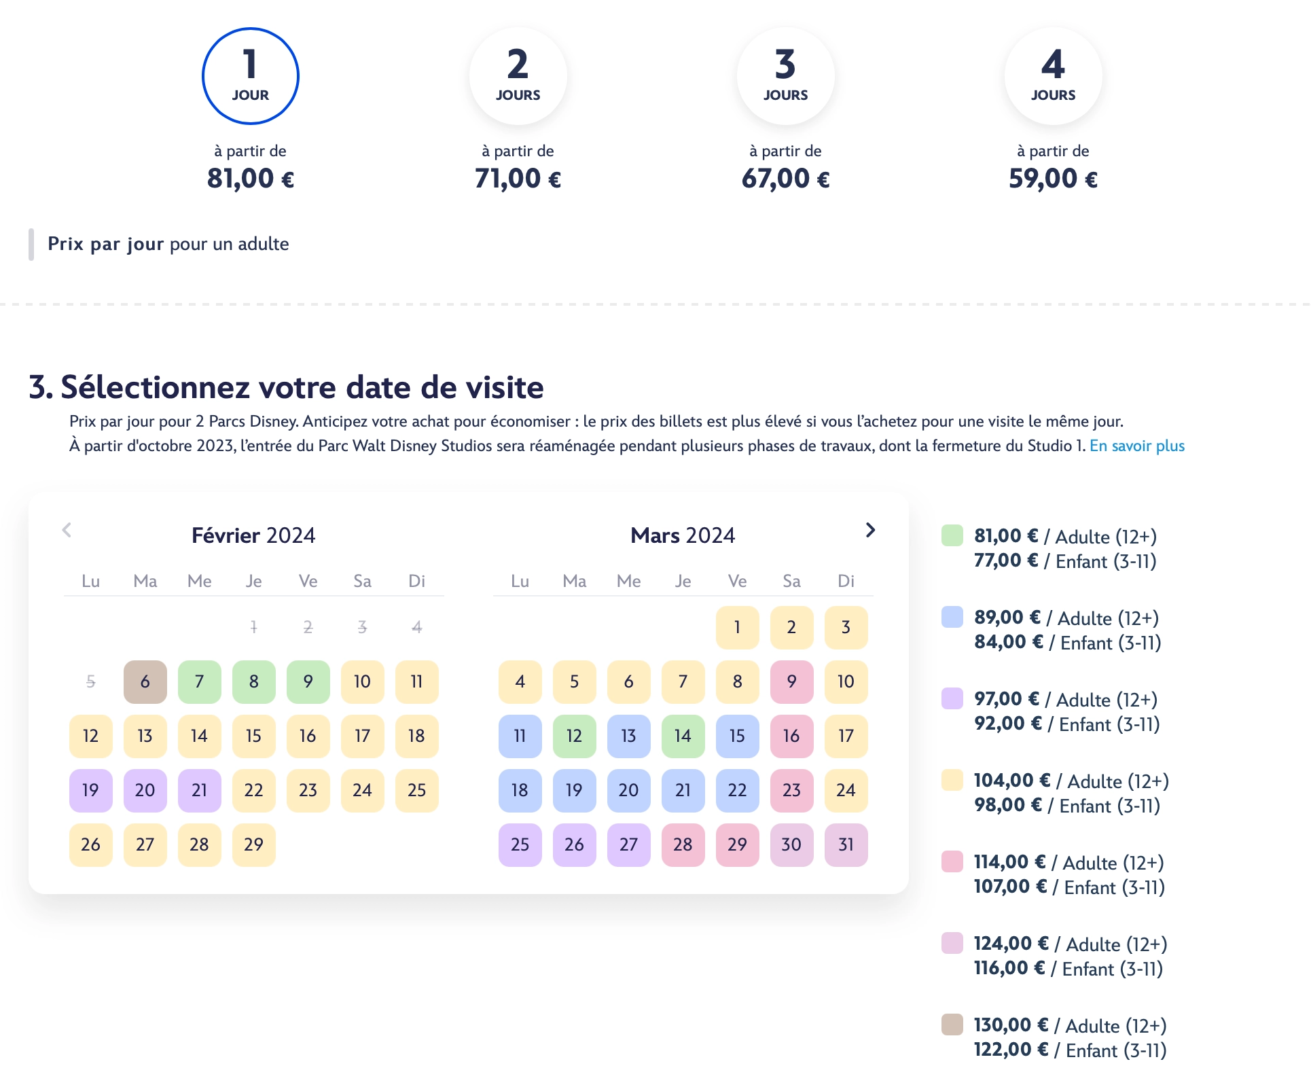Click the green 81,00 € legend swatch
Image resolution: width=1311 pixels, height=1087 pixels.
click(952, 535)
